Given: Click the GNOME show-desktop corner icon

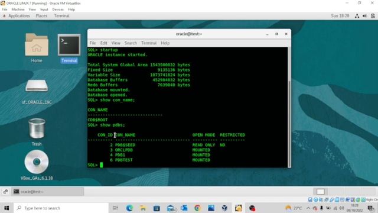Looking at the screenshot, I should [x=5, y=192].
